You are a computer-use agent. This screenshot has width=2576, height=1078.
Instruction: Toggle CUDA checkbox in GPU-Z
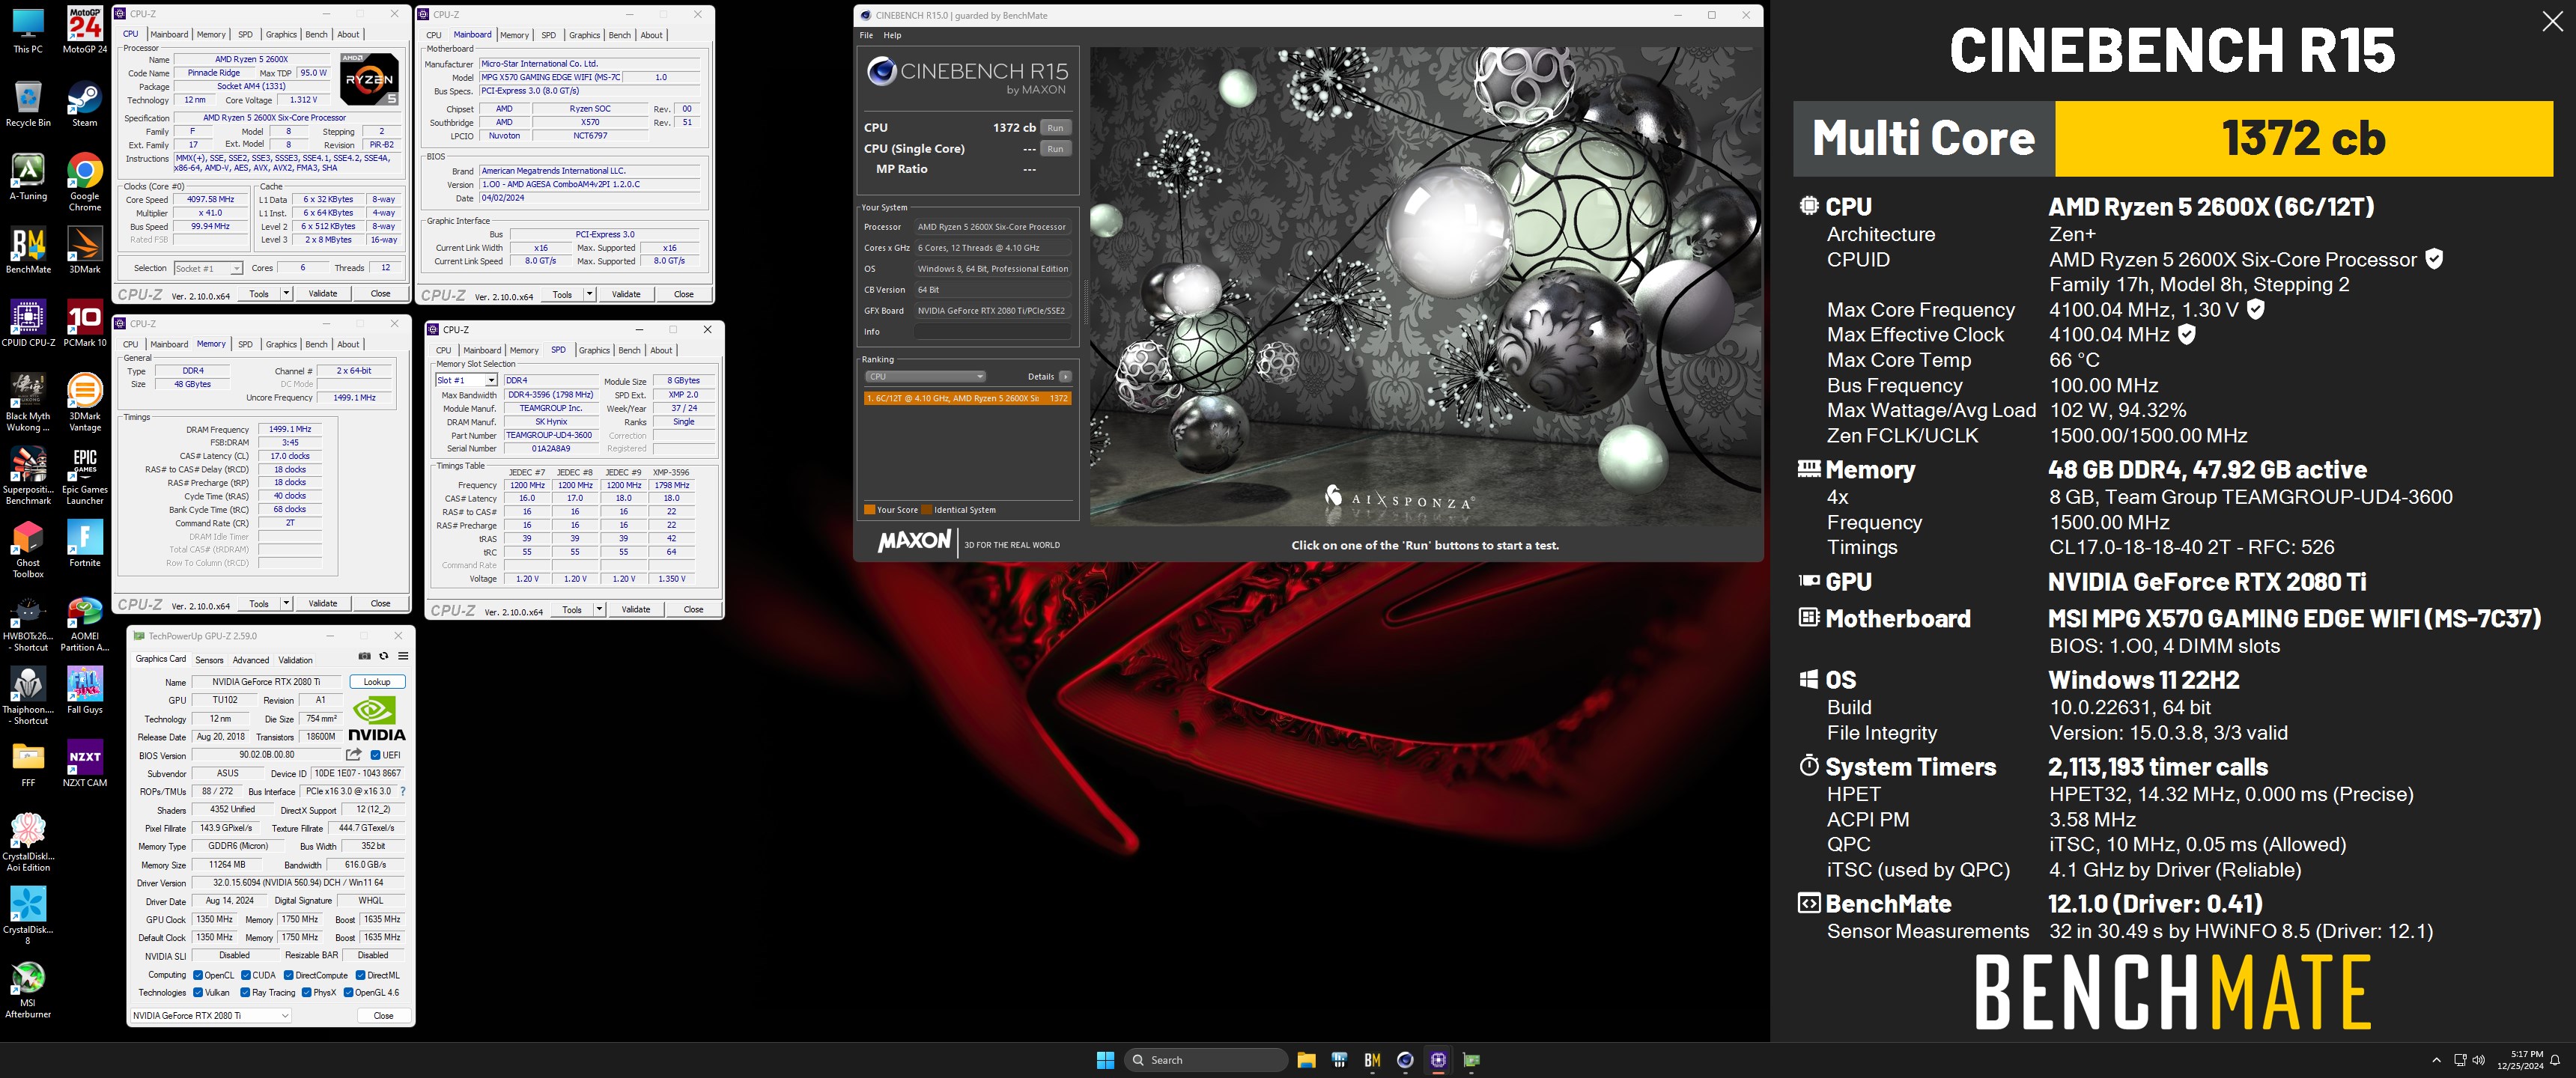pyautogui.click(x=246, y=975)
